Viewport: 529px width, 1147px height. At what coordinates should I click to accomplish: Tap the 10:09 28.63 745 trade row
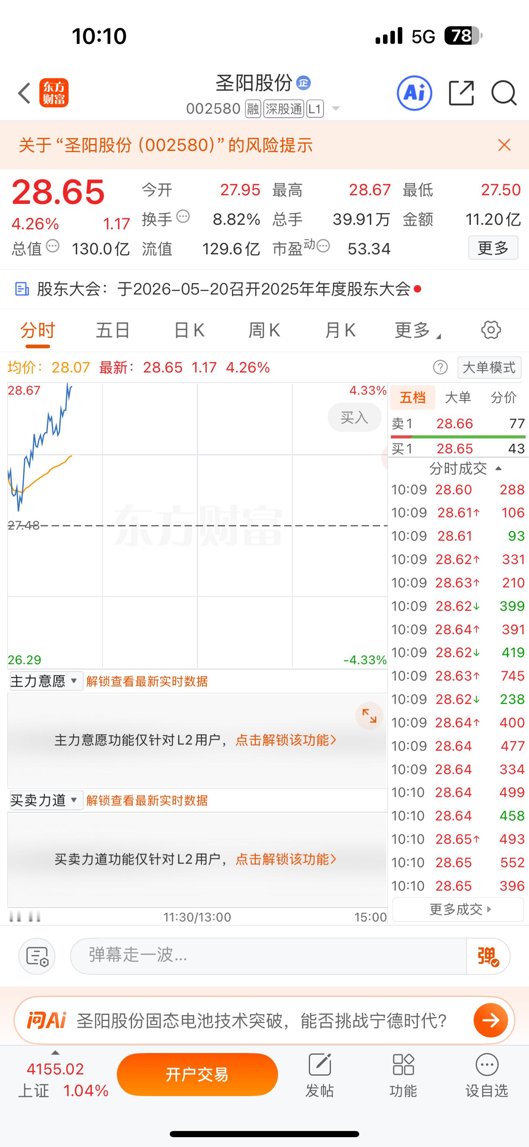click(x=458, y=676)
